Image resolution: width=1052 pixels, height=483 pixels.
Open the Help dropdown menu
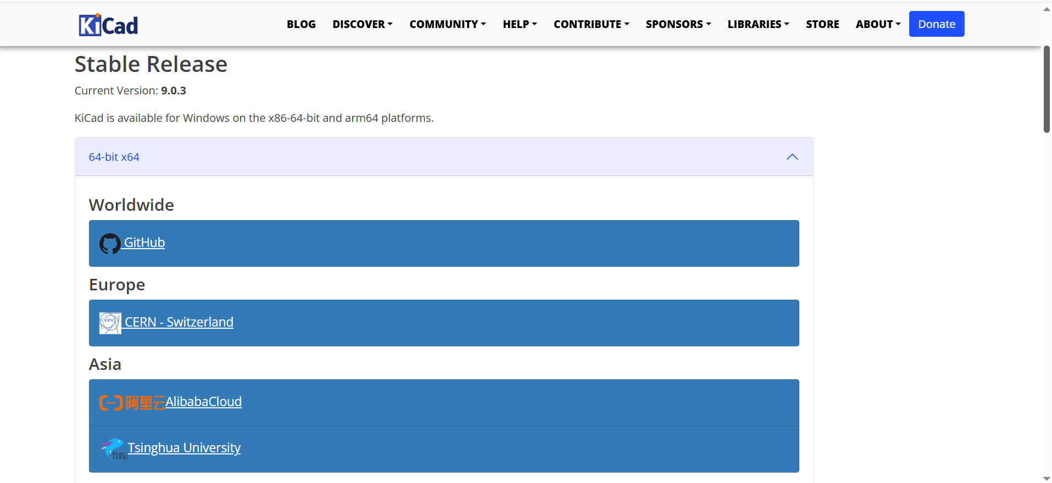(x=520, y=24)
